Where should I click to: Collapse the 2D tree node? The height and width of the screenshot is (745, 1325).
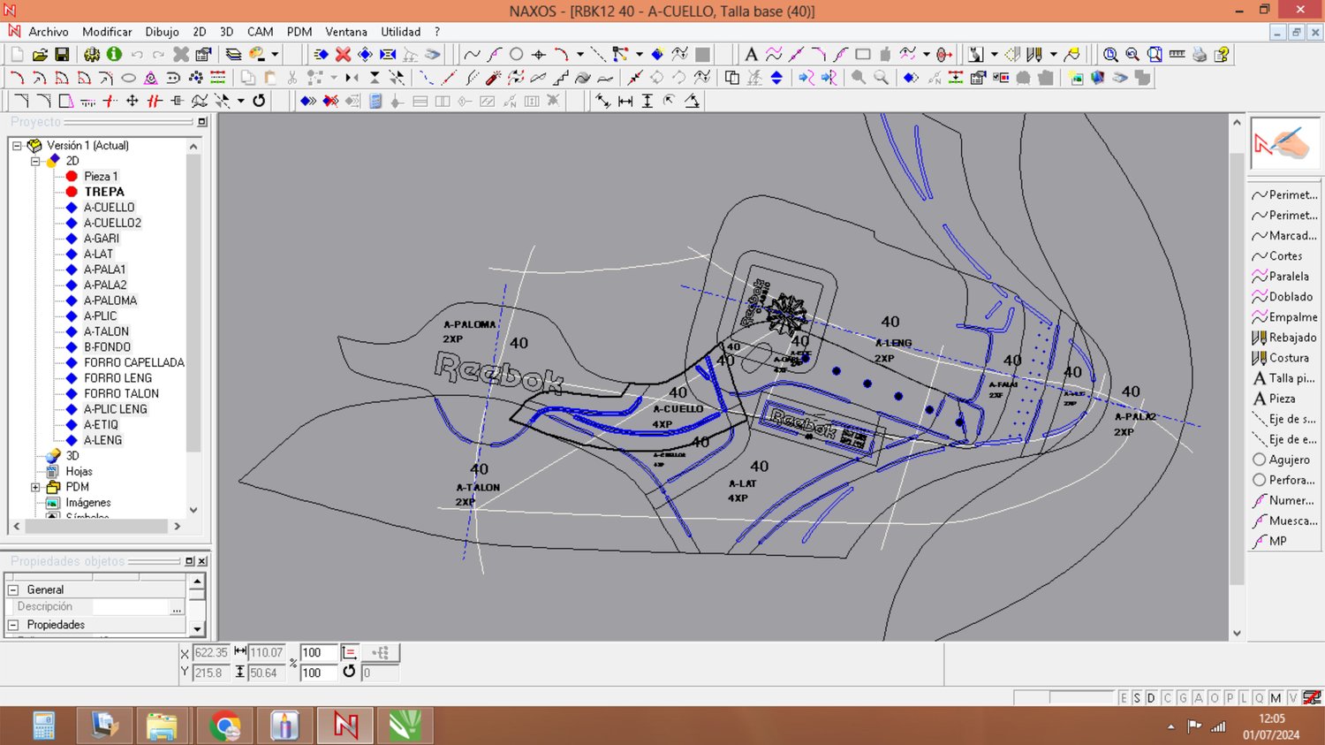point(35,161)
